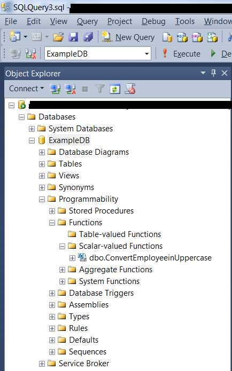Click the Save disk icon
This screenshot has width=232, height=371.
(x=73, y=37)
